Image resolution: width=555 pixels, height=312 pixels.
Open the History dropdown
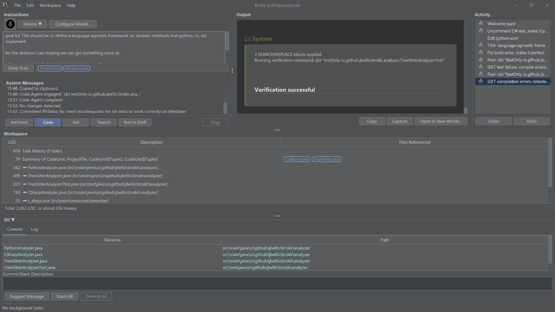(x=32, y=24)
